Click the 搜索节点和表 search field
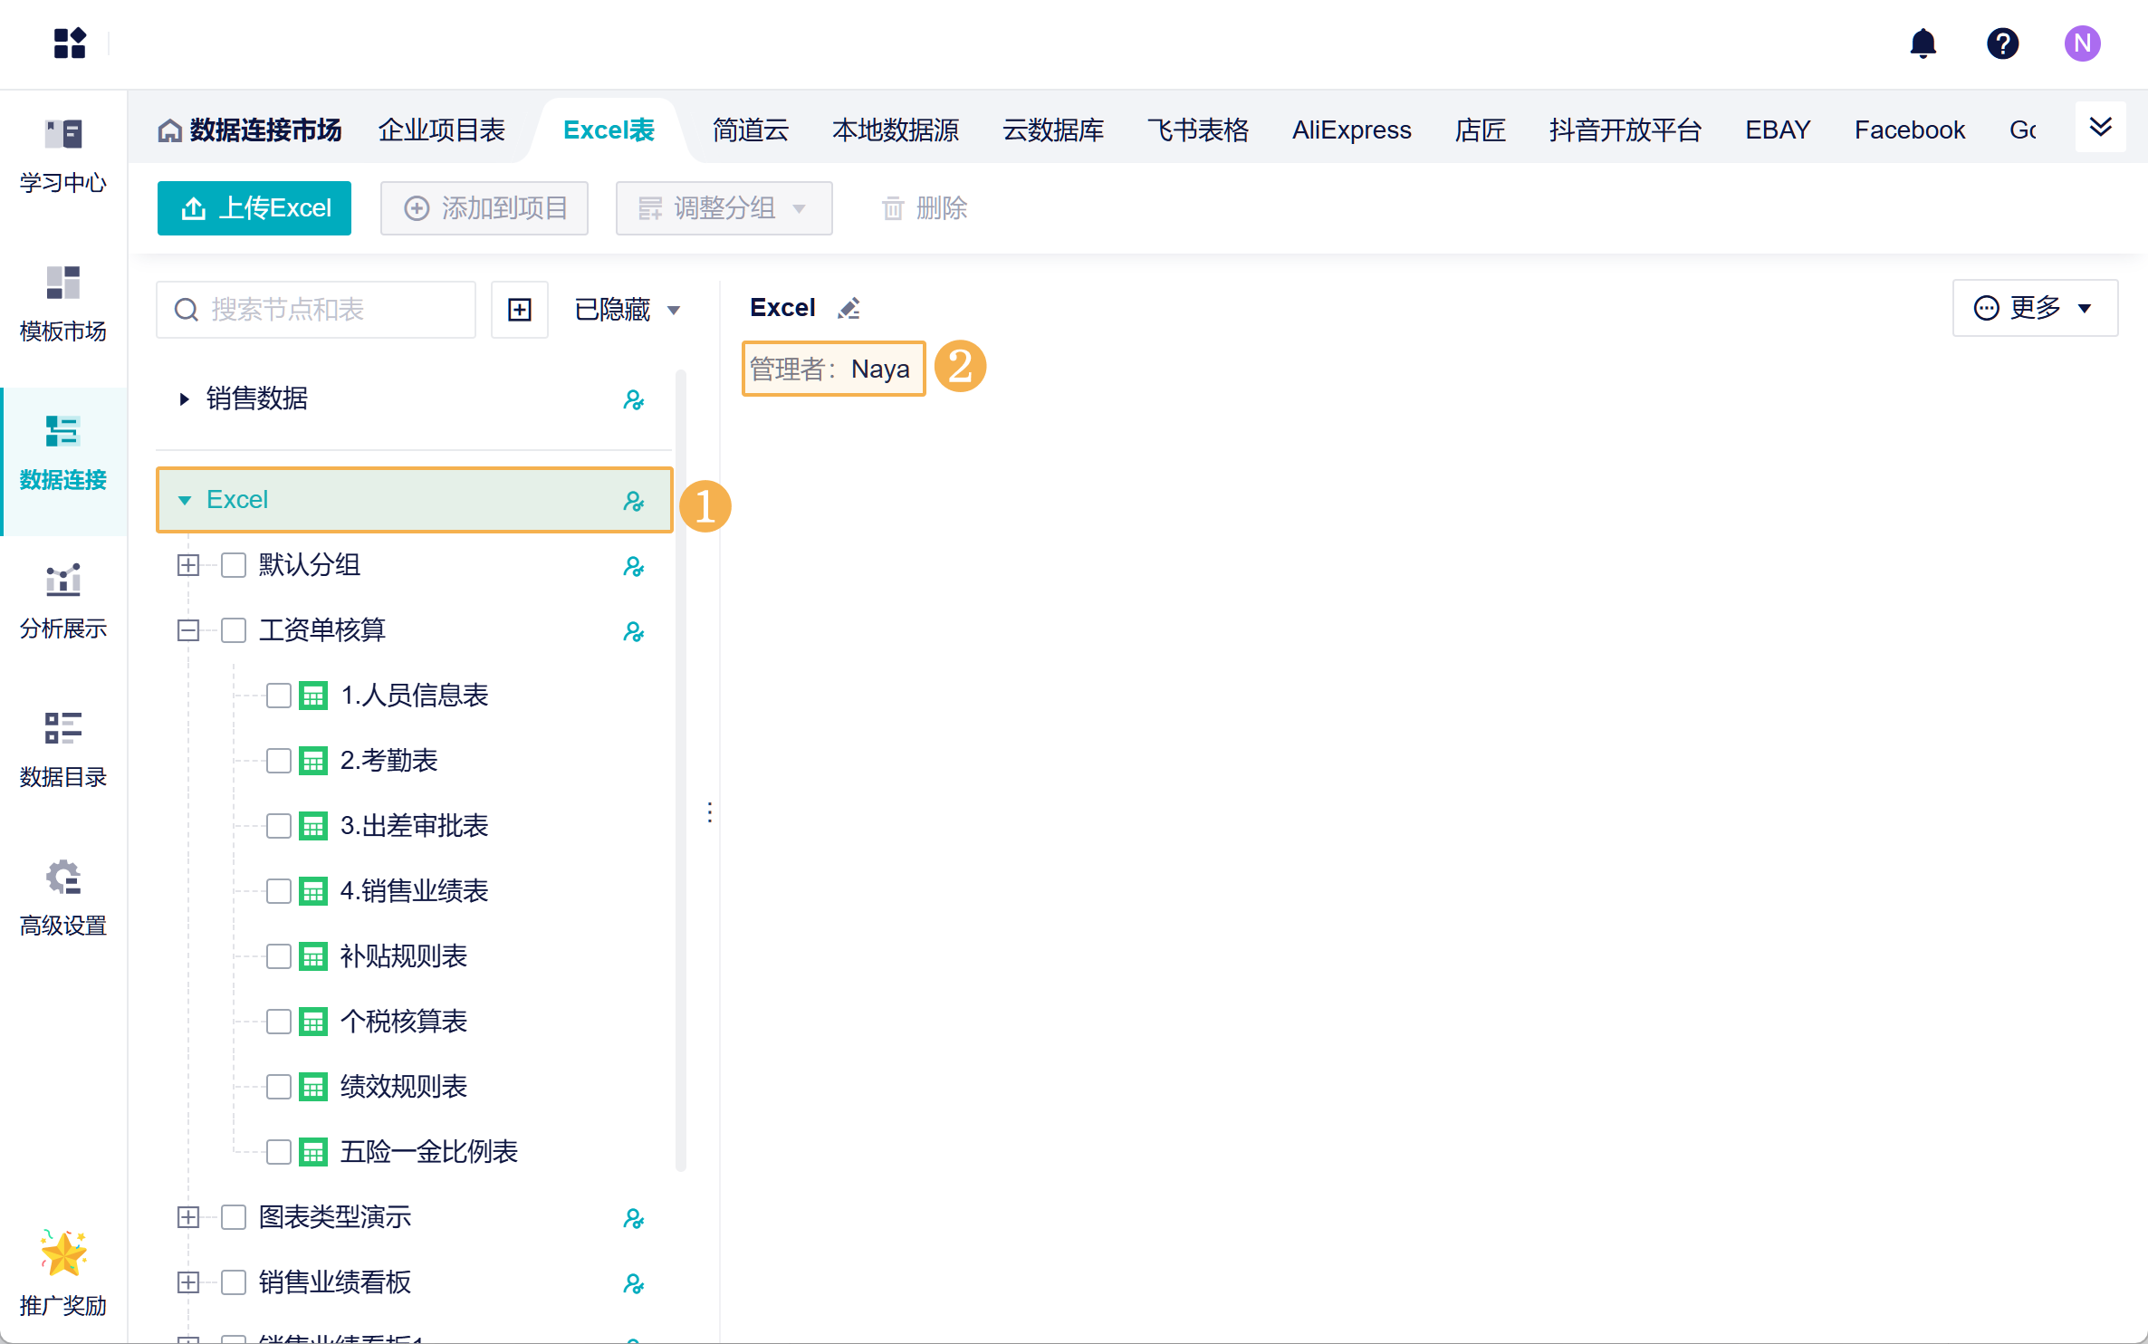Viewport: 2148px width, 1344px height. (317, 310)
